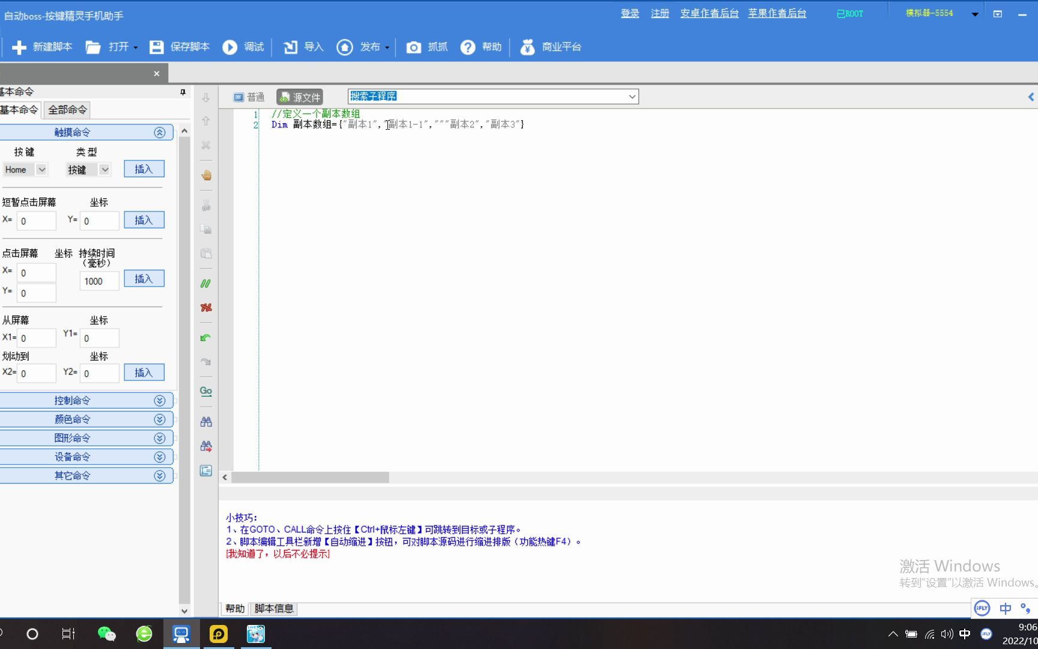The height and width of the screenshot is (649, 1038).
Task: Click the cut scissors icon
Action: point(206,206)
